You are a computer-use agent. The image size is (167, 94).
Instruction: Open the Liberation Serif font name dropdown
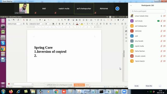43,24
